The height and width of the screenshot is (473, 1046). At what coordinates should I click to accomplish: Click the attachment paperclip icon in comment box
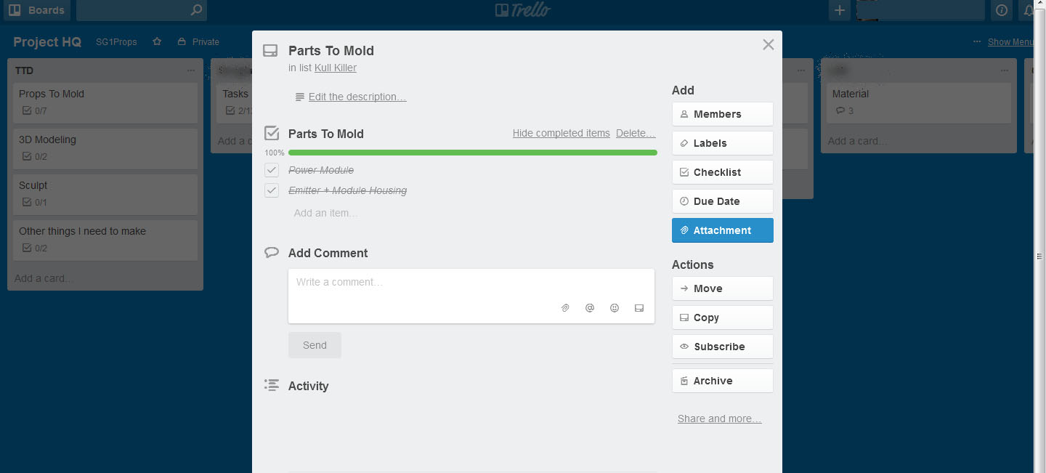[565, 307]
